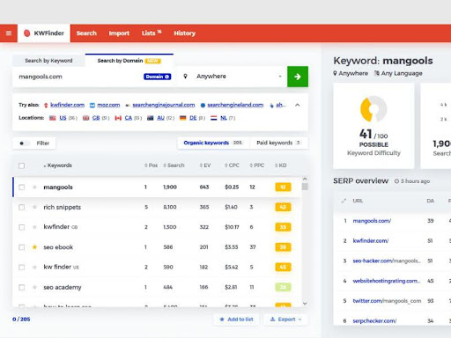Open the Search menu item
The width and height of the screenshot is (451, 338).
point(86,33)
